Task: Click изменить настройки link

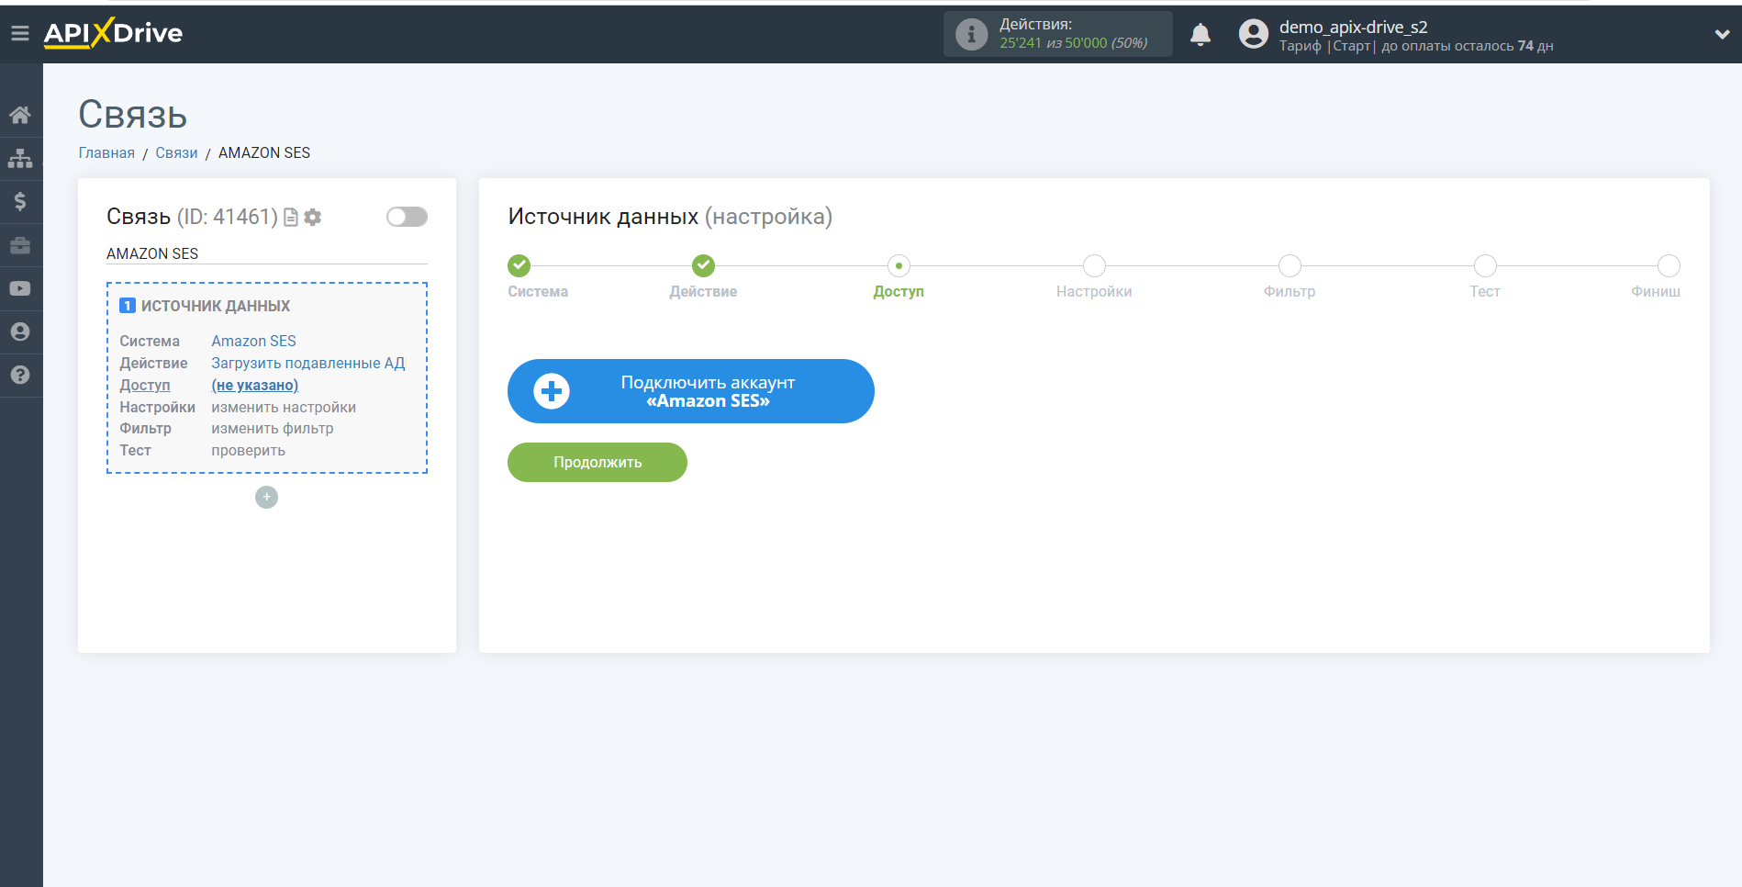Action: tap(284, 407)
